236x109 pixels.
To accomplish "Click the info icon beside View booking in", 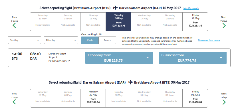I will tap(100, 34).
